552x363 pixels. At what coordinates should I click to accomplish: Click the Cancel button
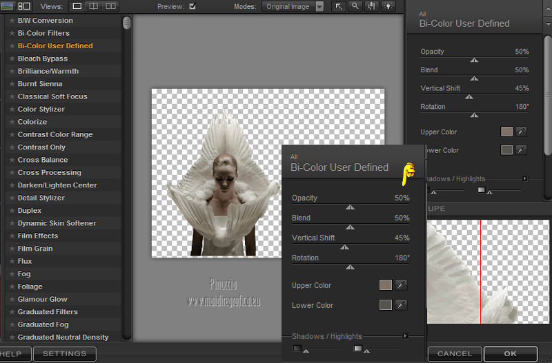455,353
